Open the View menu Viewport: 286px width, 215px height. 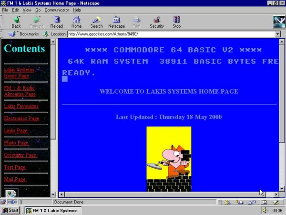pos(27,10)
